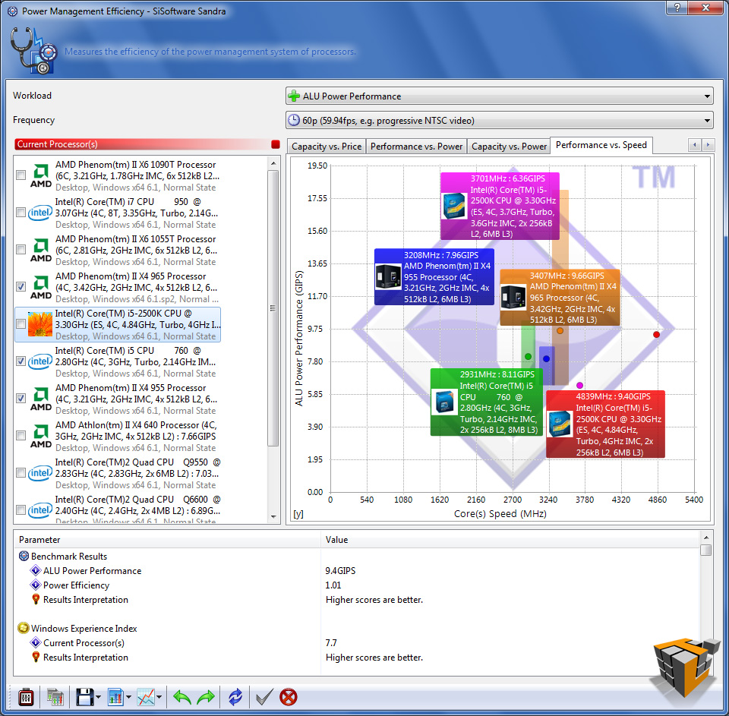
Task: Check the Core2 Quad Q9550 checkbox
Action: pos(21,473)
